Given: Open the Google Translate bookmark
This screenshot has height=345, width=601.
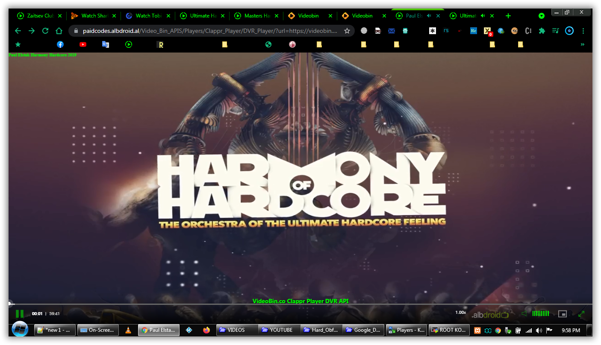Looking at the screenshot, I should click(x=106, y=44).
